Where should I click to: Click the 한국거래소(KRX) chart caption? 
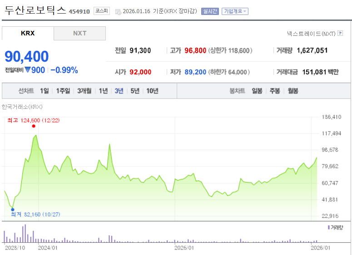click(x=22, y=107)
